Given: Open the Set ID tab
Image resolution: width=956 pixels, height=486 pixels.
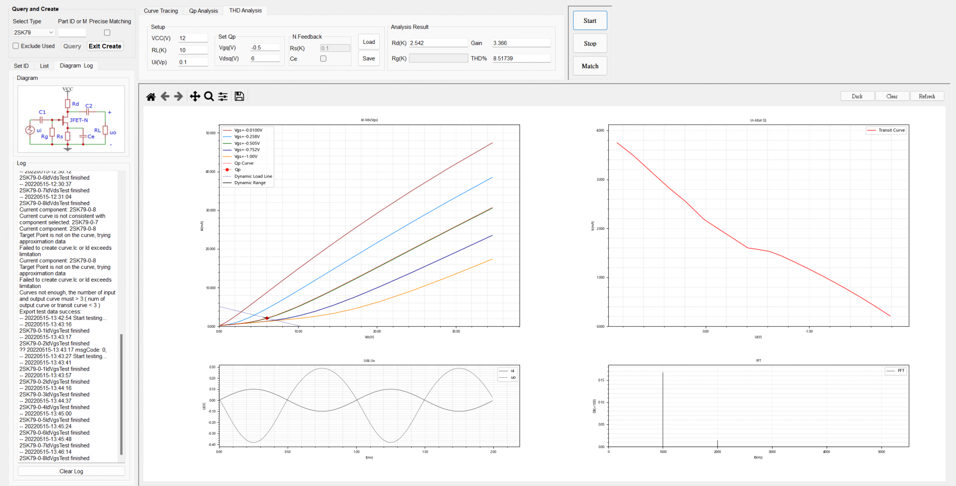Looking at the screenshot, I should click(21, 66).
